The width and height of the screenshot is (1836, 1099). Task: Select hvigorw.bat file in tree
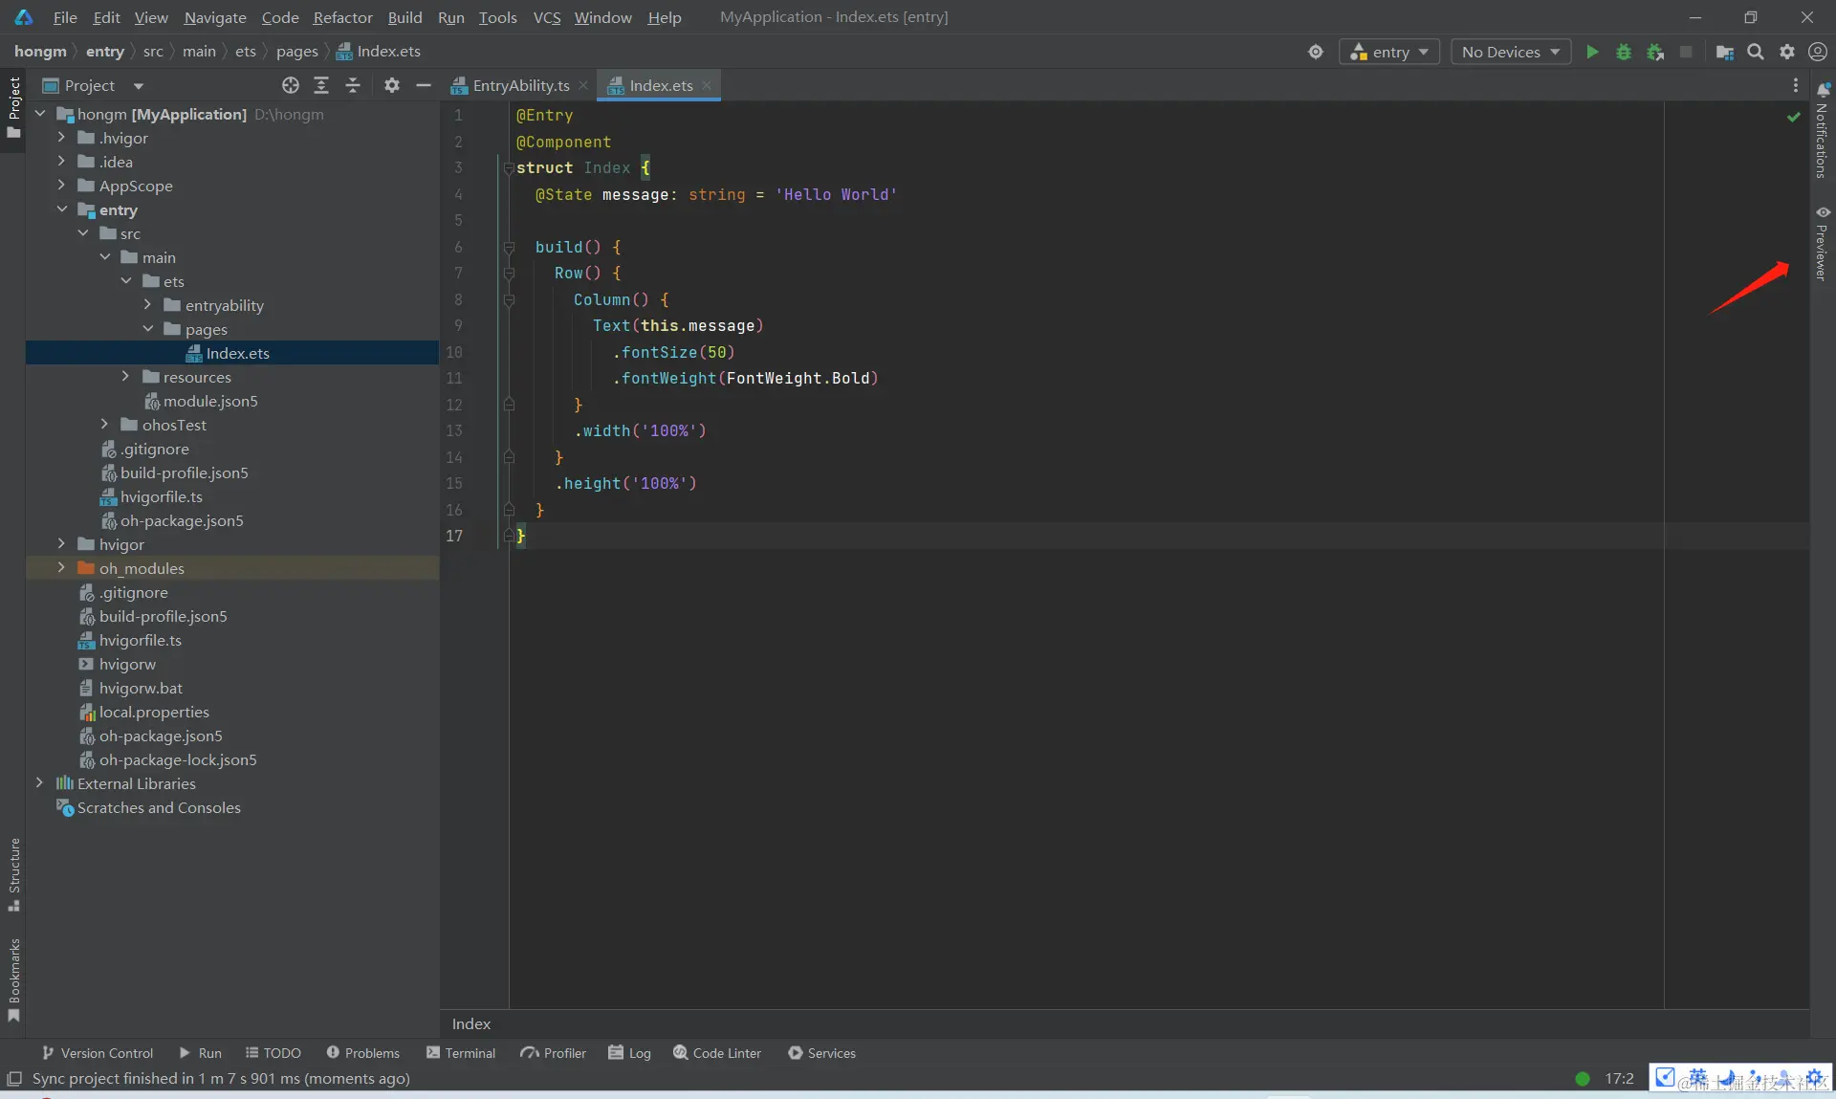(x=141, y=688)
